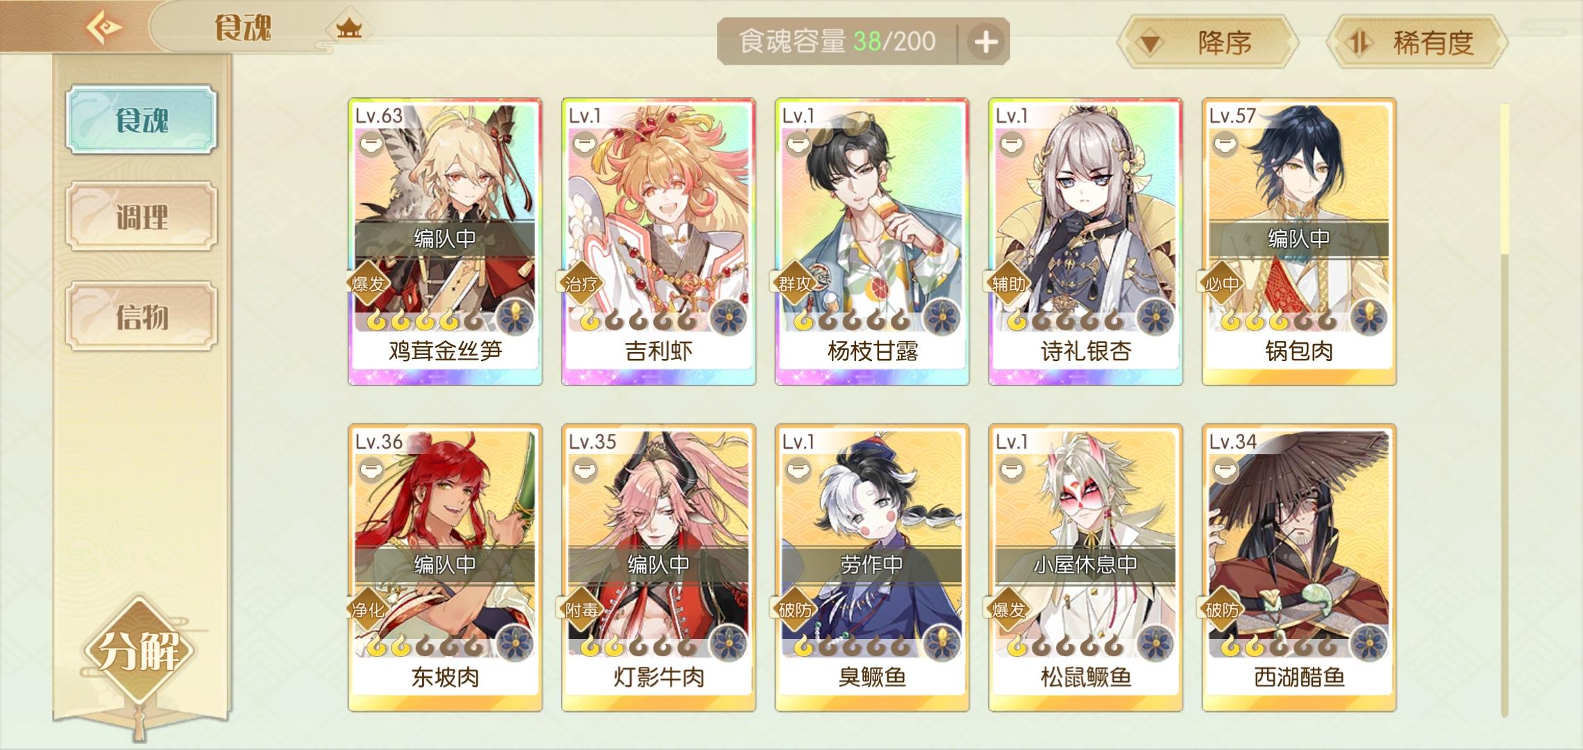Toggle the 降序 sort order

click(x=1207, y=43)
